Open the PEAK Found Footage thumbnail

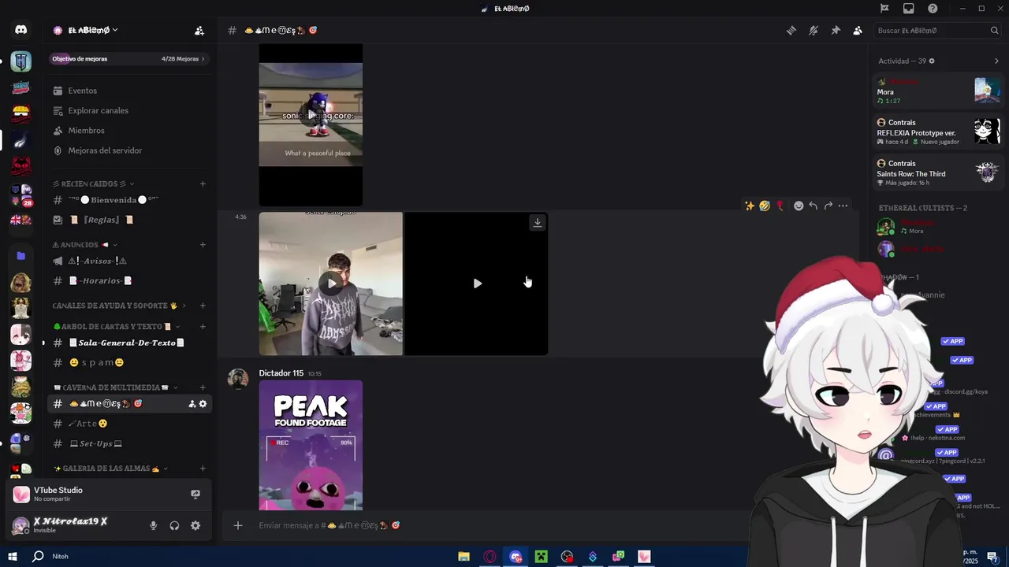tap(311, 445)
